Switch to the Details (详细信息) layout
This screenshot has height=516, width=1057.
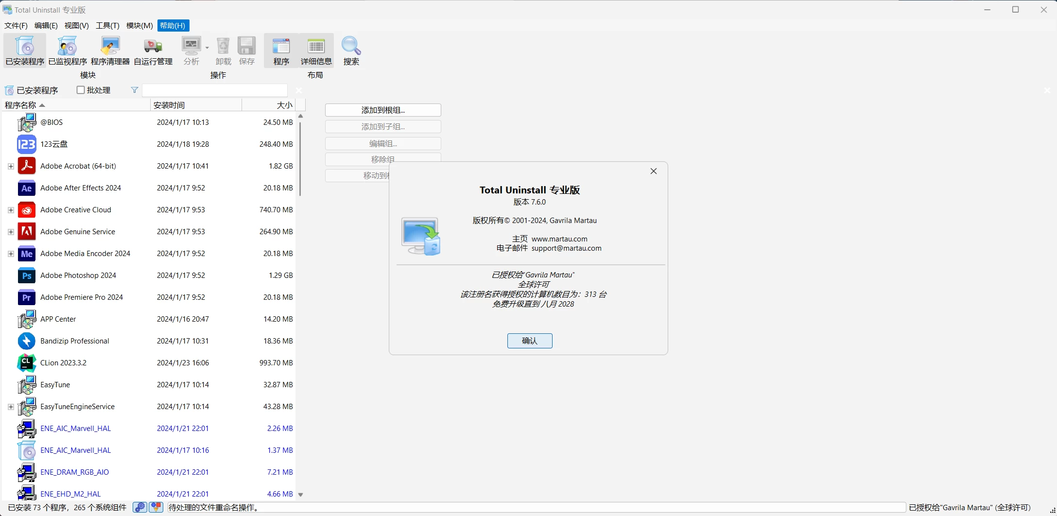(x=316, y=51)
